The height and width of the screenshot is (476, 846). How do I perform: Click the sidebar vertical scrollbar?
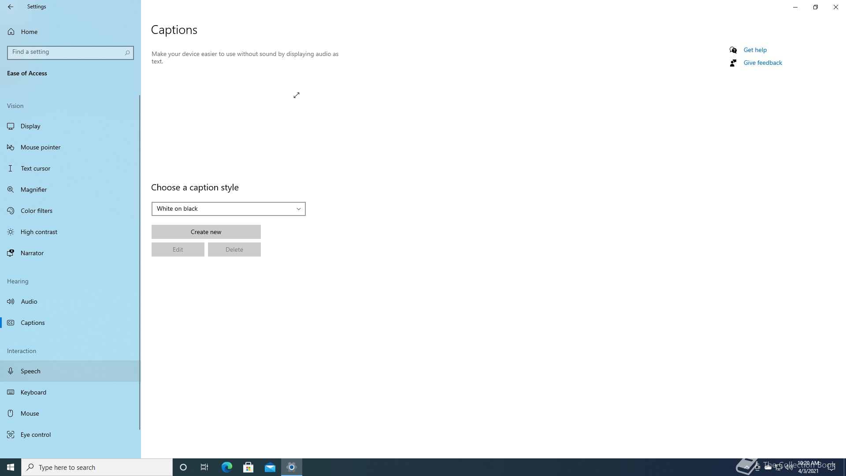tap(140, 262)
